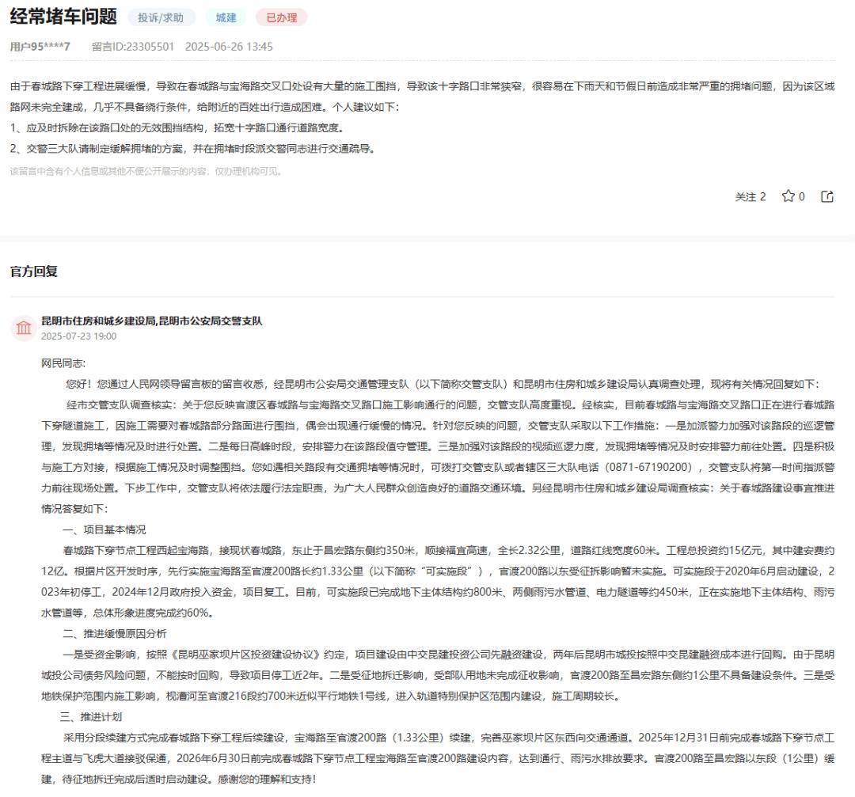
Task: Select the message ID 留言ID:23305501
Action: click(132, 47)
